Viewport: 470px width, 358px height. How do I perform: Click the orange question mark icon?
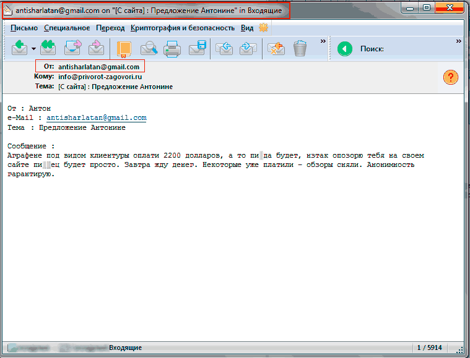(451, 77)
